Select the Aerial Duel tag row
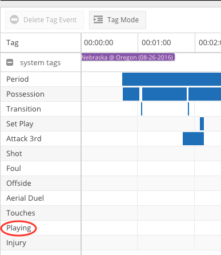Viewport: 221px width, 255px height. pos(41,198)
